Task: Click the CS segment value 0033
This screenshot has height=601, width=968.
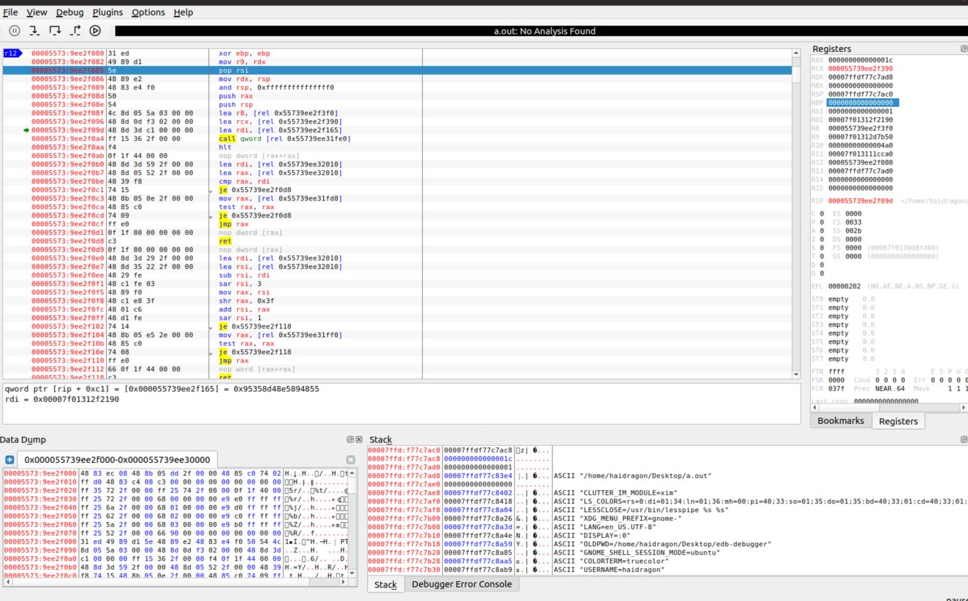Action: pos(853,222)
